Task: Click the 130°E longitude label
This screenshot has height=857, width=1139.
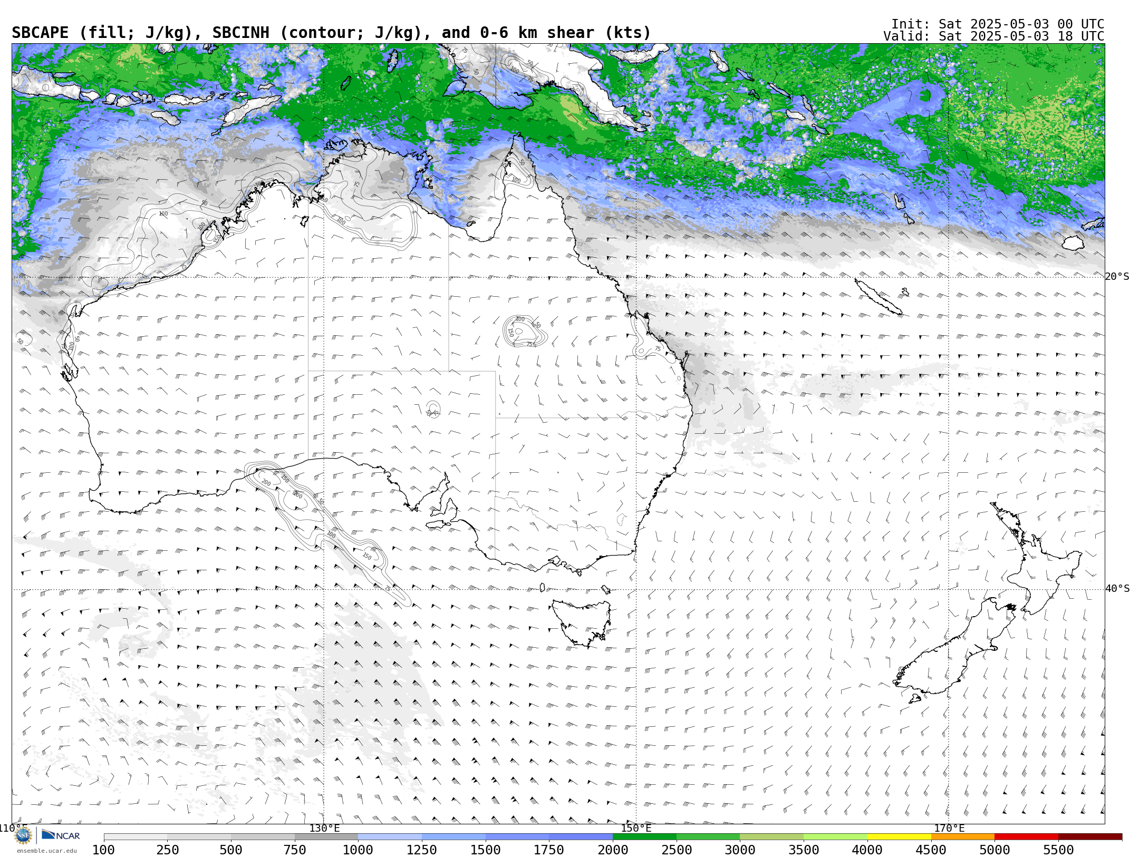Action: 324,828
